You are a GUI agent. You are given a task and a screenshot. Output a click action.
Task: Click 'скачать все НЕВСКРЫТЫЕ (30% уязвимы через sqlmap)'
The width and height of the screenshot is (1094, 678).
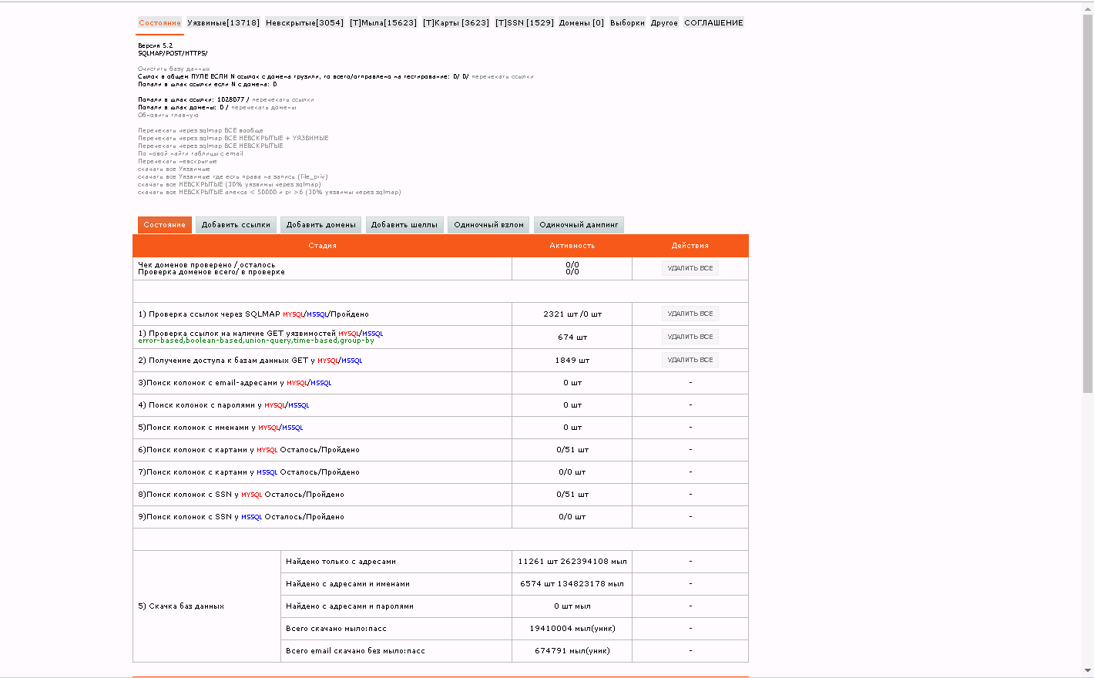click(230, 185)
